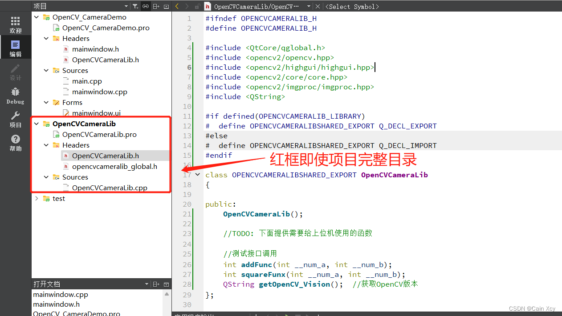Open the Help (帮助) mode
562x316 pixels.
click(x=16, y=143)
